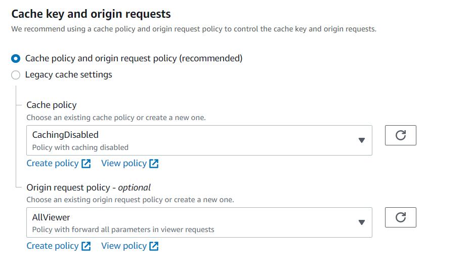470x266 pixels.
Task: Select Cache policy and origin request policy radio
Action: click(x=16, y=59)
